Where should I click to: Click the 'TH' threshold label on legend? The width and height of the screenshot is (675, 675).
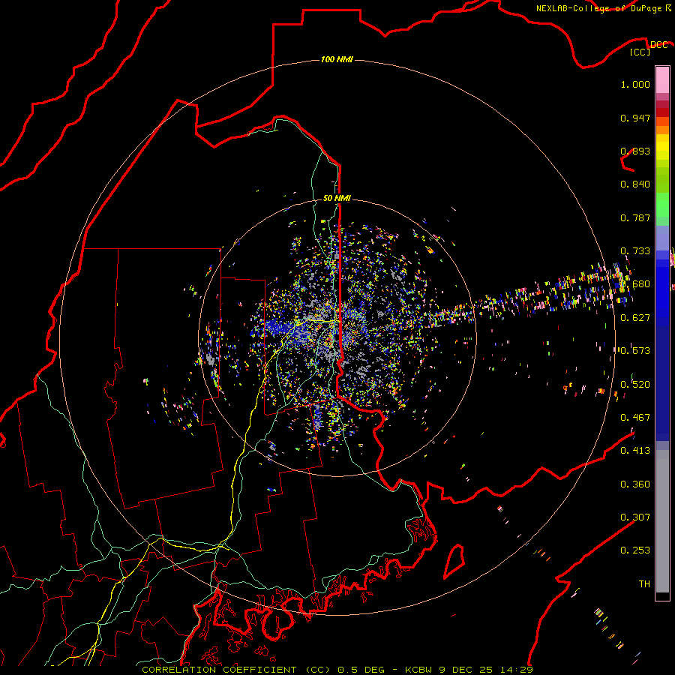(x=644, y=584)
